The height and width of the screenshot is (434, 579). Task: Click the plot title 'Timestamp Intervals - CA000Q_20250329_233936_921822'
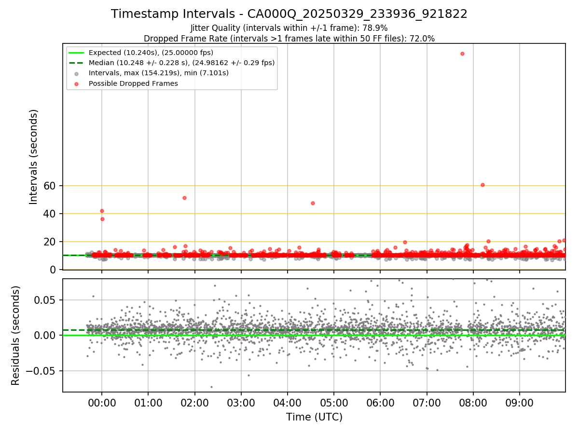tap(289, 14)
